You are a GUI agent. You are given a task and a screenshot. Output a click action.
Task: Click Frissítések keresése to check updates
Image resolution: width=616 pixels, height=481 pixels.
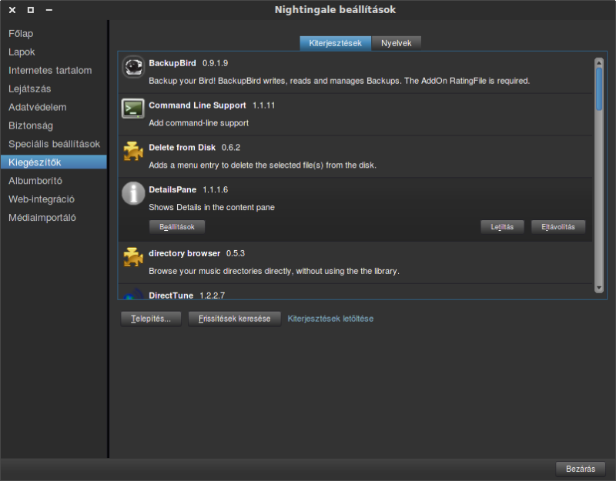(235, 319)
